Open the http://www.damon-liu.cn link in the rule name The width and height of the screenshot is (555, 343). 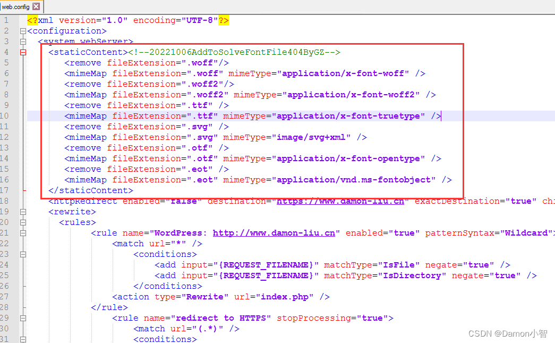click(x=274, y=233)
